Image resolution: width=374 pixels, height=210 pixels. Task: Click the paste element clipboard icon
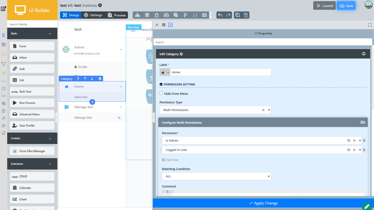246,15
